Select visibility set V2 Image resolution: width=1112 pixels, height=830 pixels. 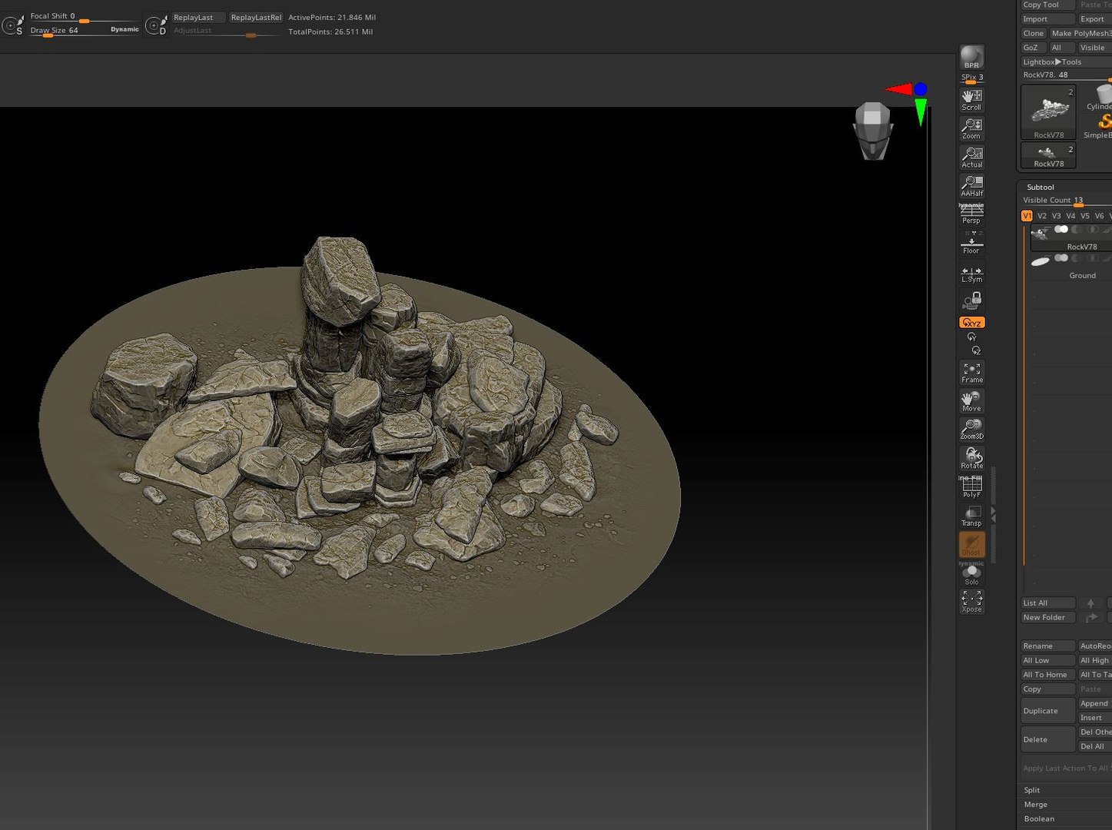click(1041, 216)
